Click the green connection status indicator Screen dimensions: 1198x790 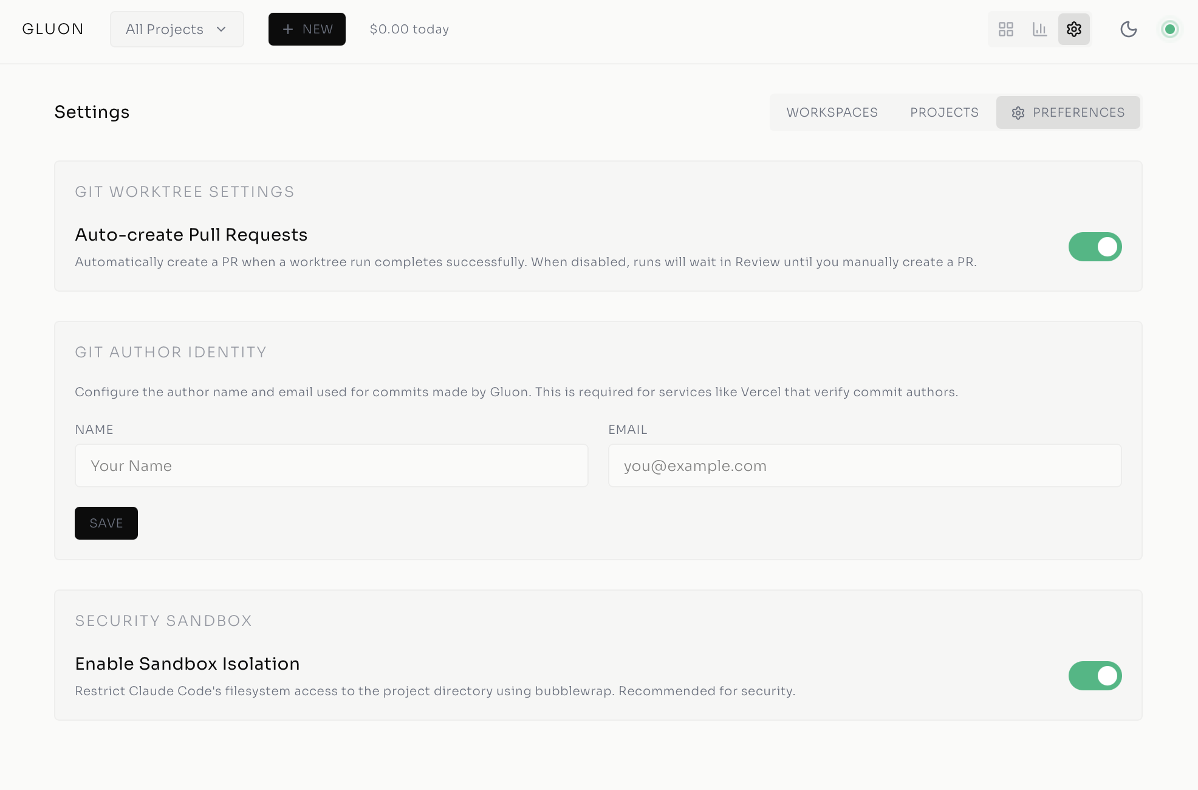tap(1170, 29)
